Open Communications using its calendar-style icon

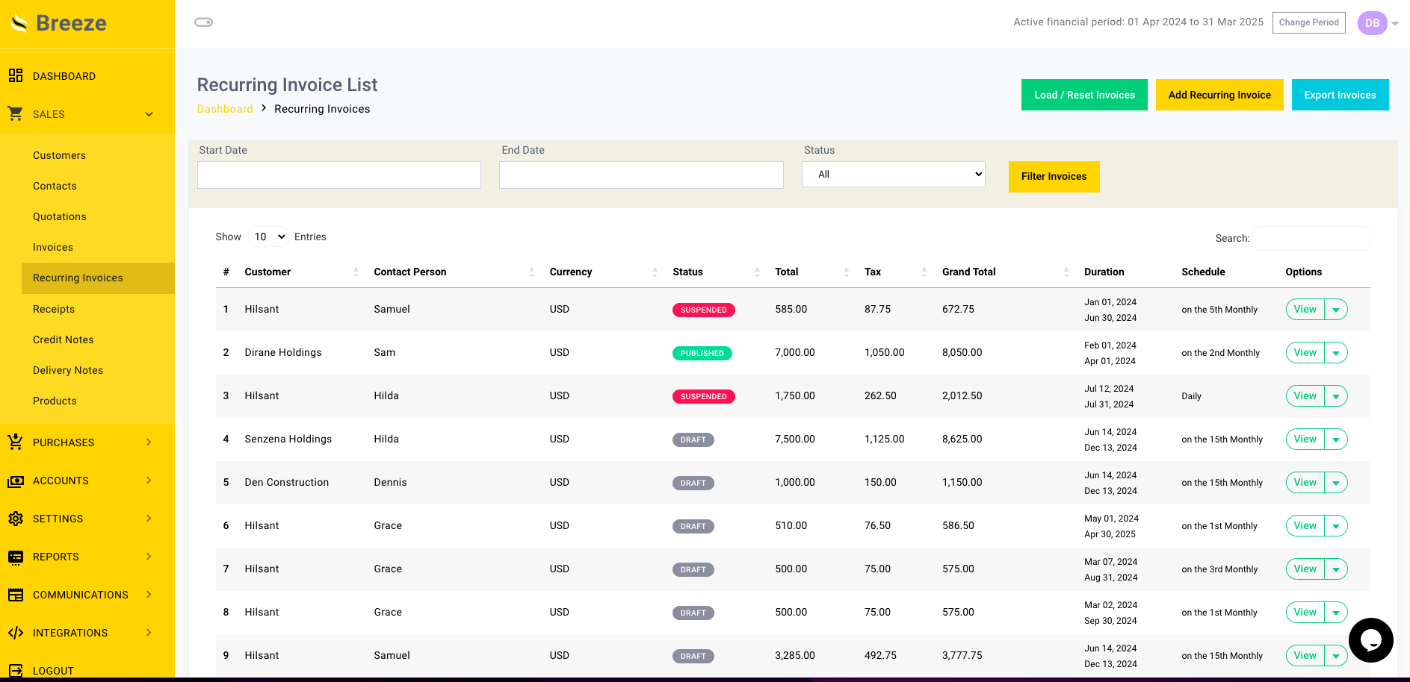tap(16, 595)
